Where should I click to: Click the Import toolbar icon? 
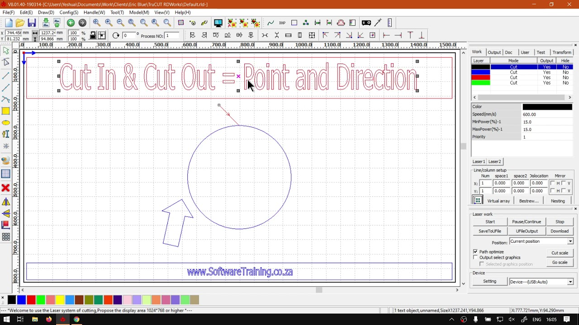coord(46,23)
